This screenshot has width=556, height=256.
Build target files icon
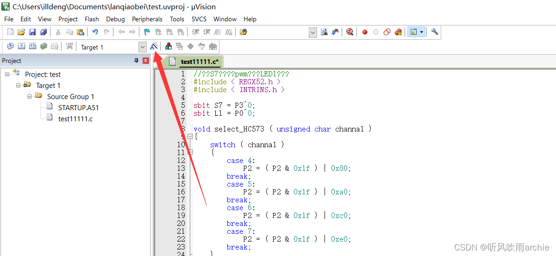point(21,46)
